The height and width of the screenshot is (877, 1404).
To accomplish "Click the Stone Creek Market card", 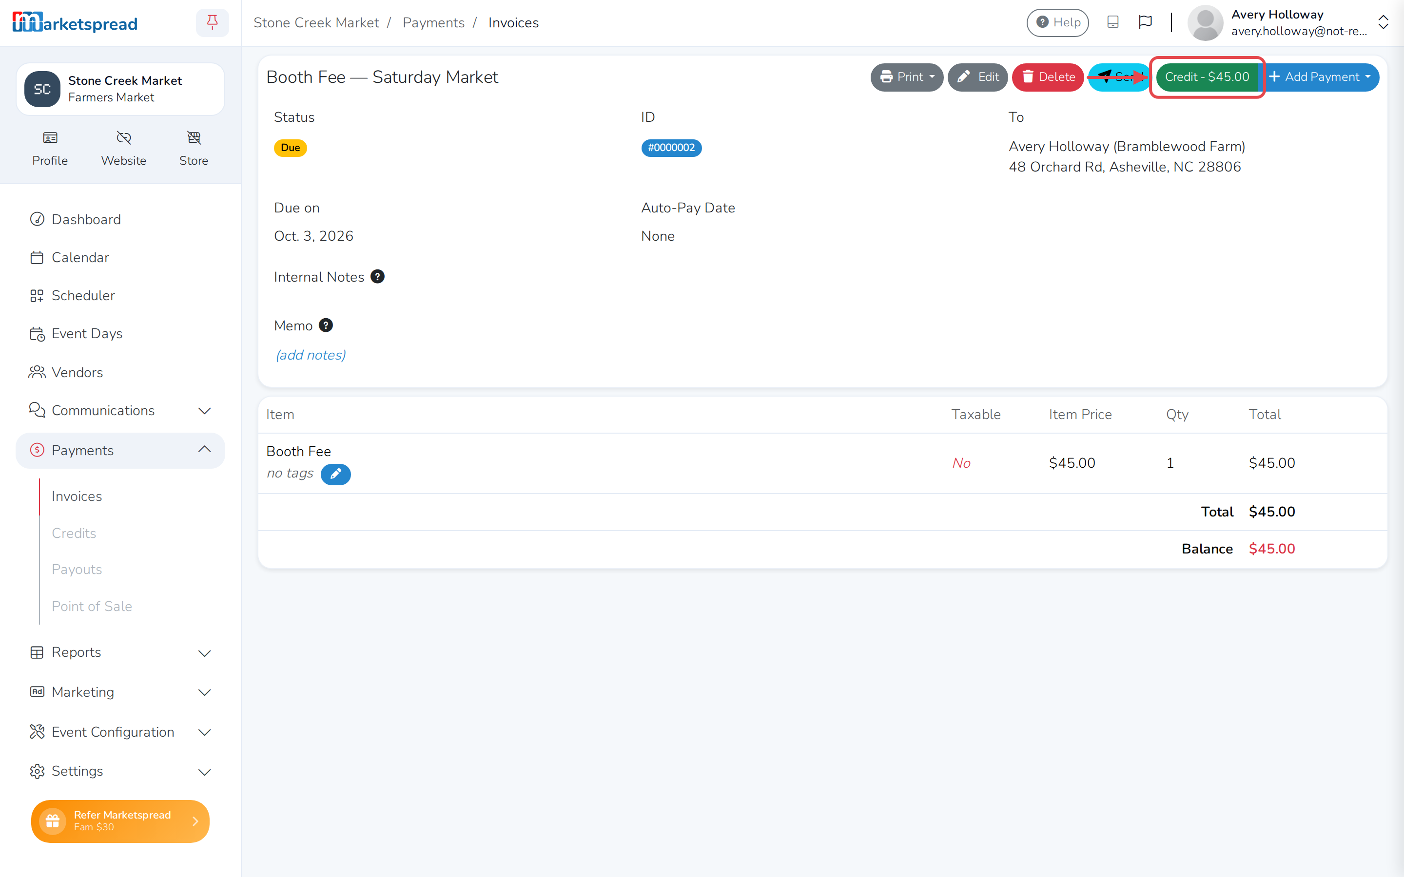I will (120, 89).
